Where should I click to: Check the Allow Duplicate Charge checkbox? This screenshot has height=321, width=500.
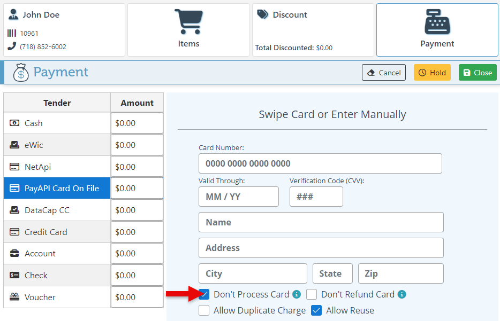tap(204, 310)
